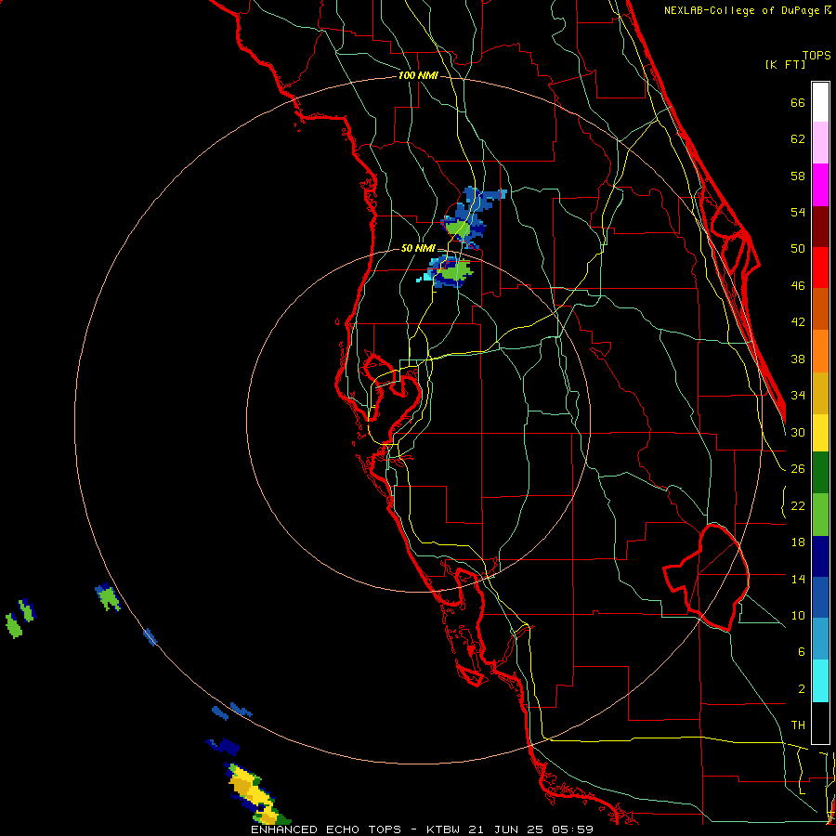Click the 34 value on the scale
Image resolution: width=836 pixels, height=836 pixels.
coord(798,396)
